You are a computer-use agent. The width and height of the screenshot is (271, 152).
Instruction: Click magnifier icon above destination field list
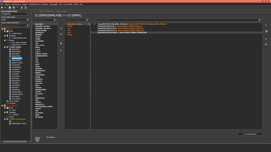click(87, 20)
